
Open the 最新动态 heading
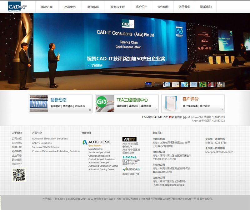click(x=58, y=100)
